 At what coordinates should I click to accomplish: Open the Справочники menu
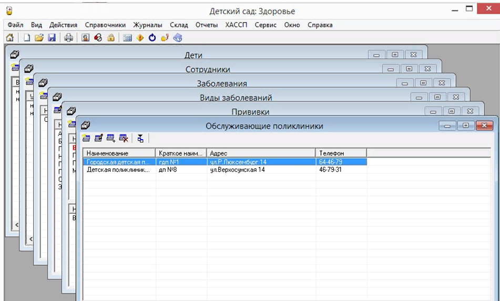pyautogui.click(x=105, y=25)
